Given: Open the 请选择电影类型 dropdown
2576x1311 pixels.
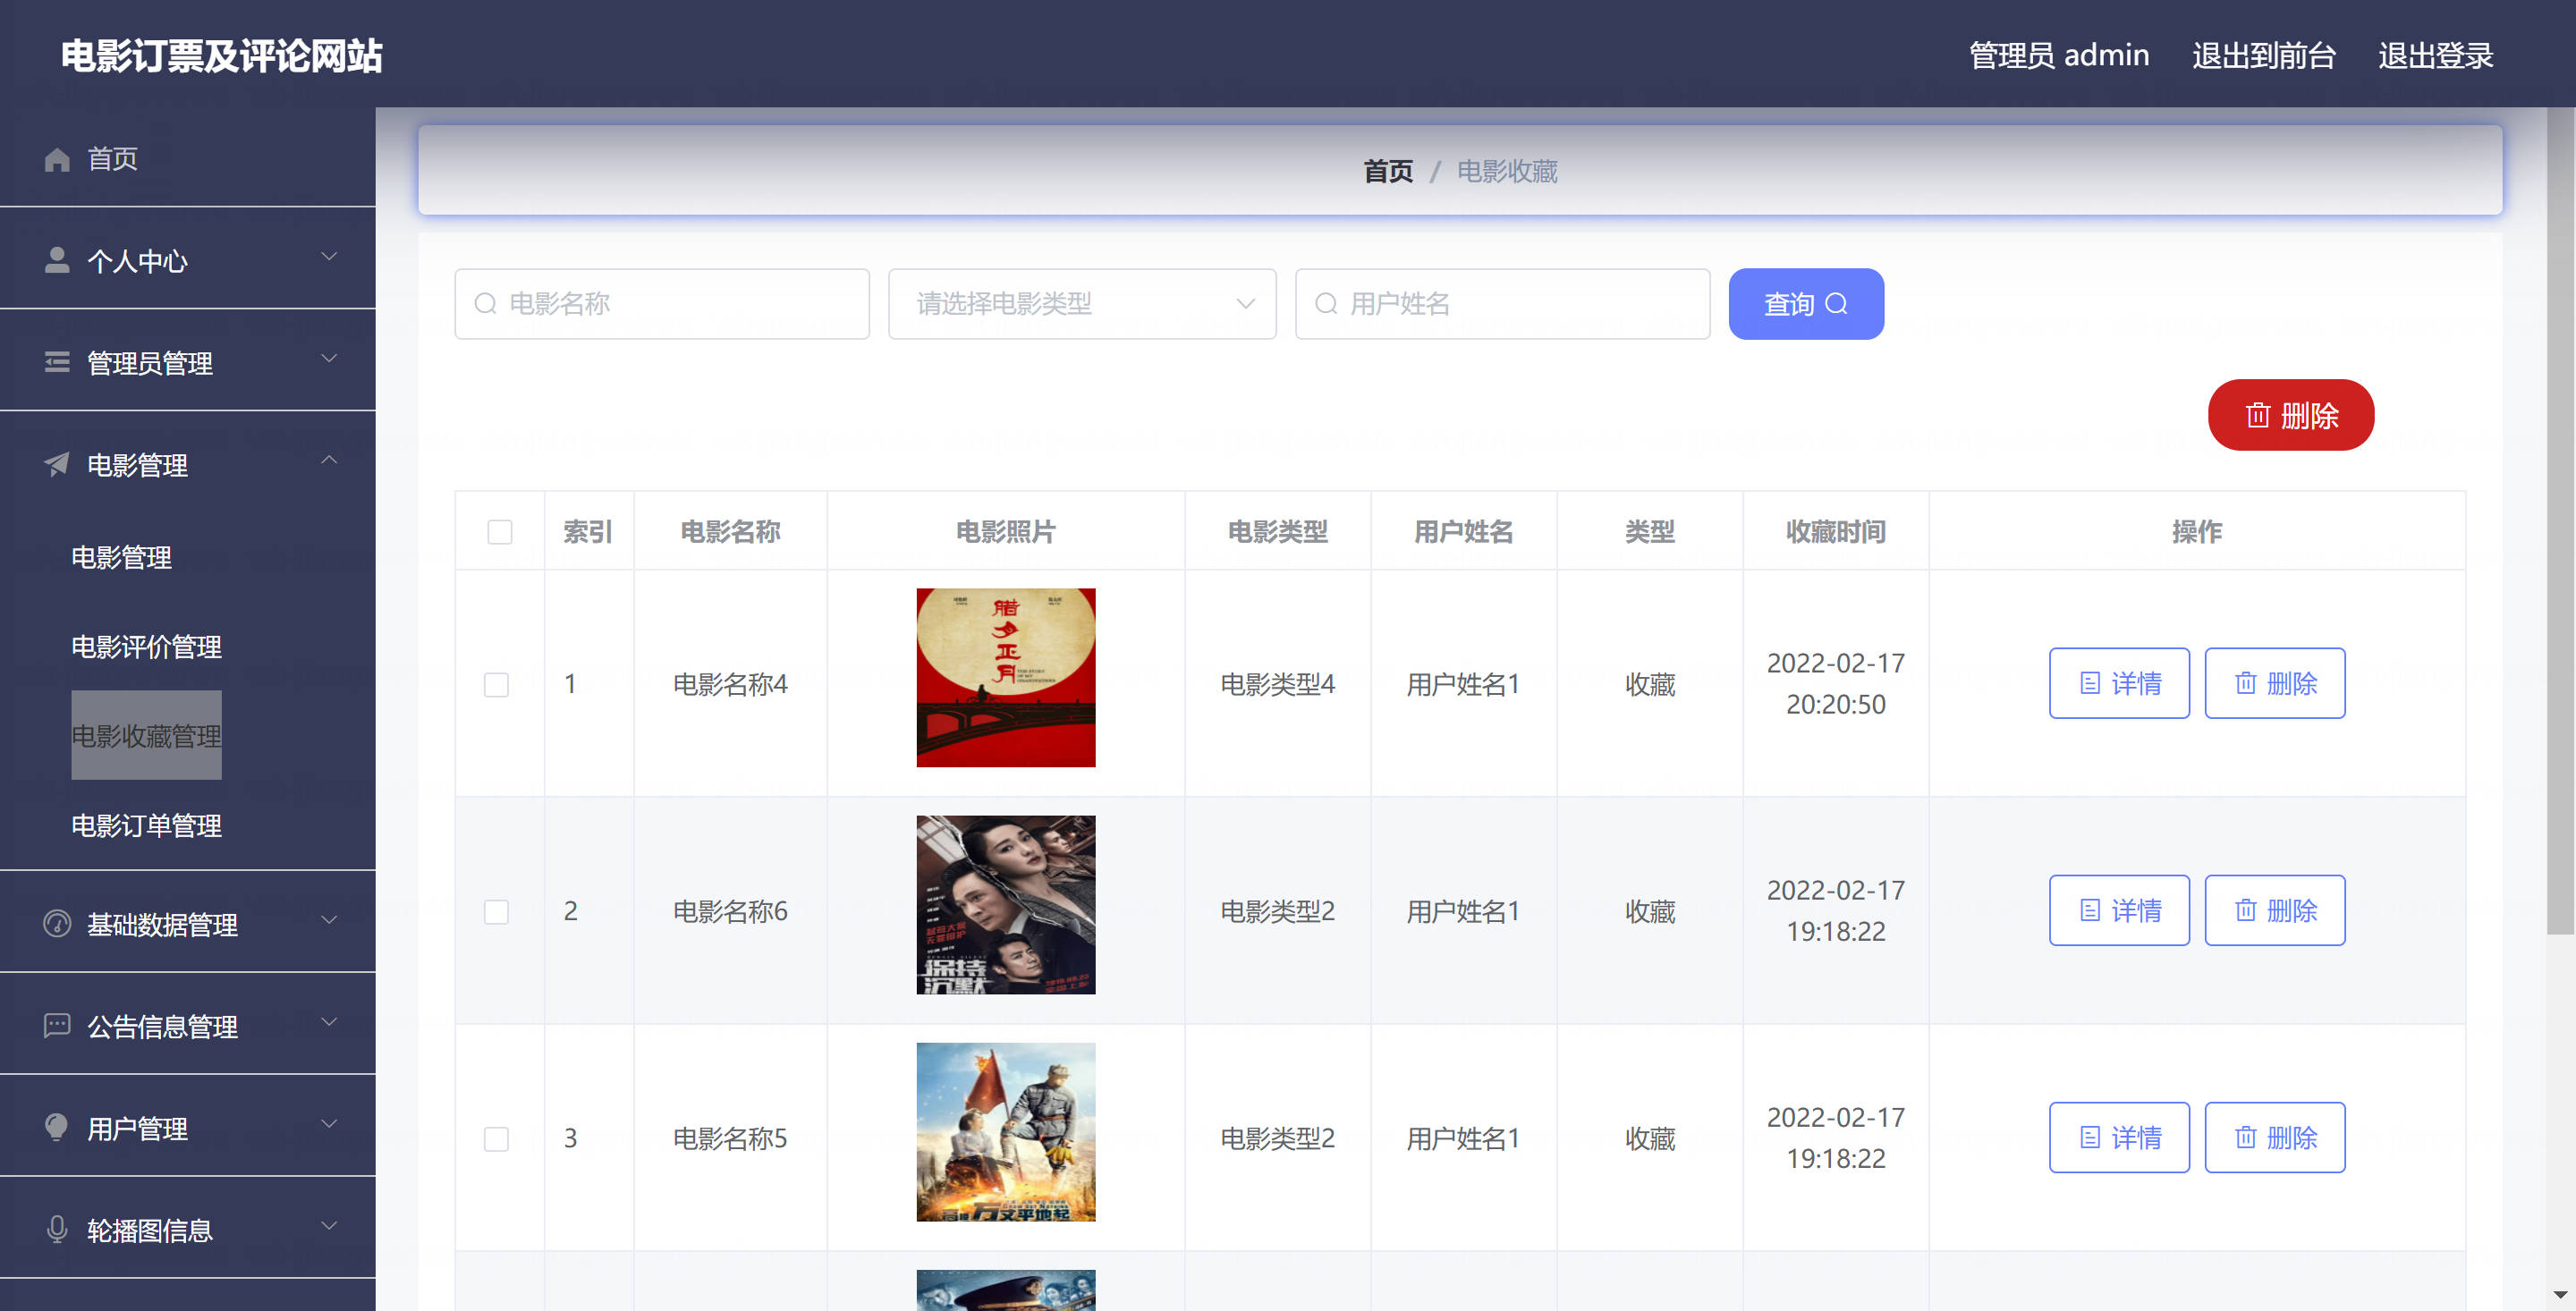Looking at the screenshot, I should (1081, 303).
